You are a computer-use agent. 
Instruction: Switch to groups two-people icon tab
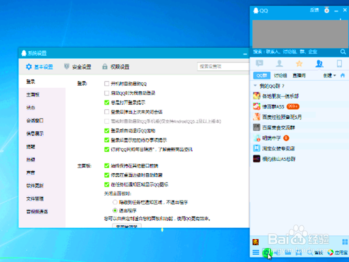[319, 64]
